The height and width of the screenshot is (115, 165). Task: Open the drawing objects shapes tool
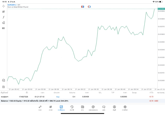pos(4,23)
